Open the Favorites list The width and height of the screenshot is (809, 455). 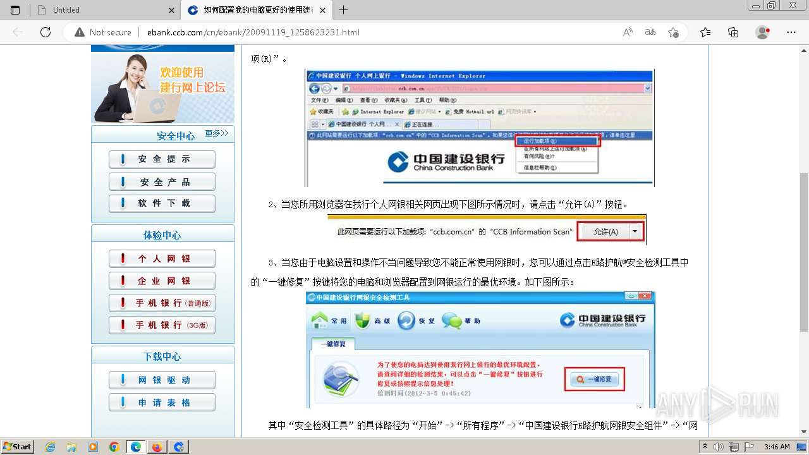click(705, 32)
